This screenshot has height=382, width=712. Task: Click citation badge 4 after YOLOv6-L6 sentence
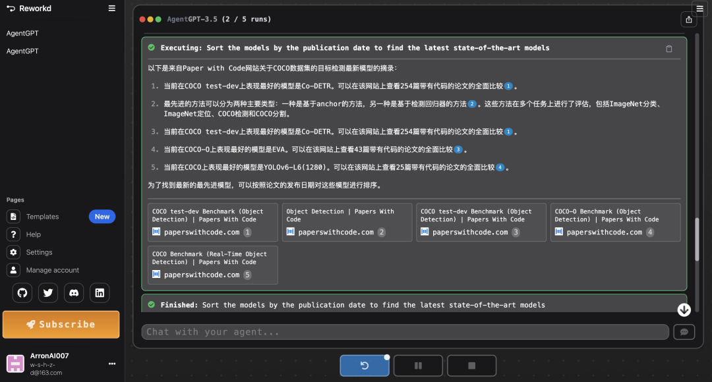point(500,167)
